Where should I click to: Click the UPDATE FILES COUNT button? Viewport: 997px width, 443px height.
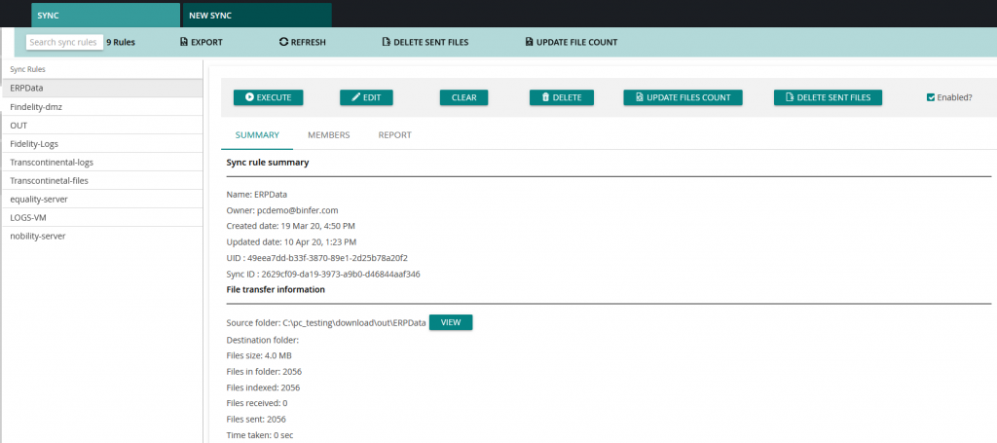click(x=683, y=97)
